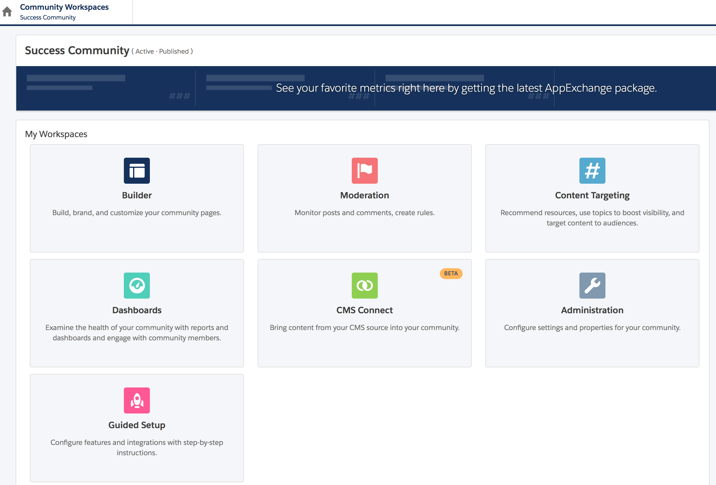Click the Guided Setup tile title
This screenshot has width=716, height=485.
137,425
